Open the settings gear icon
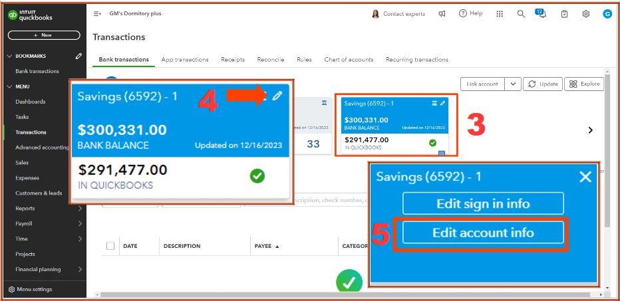The image size is (620, 301). tap(586, 14)
